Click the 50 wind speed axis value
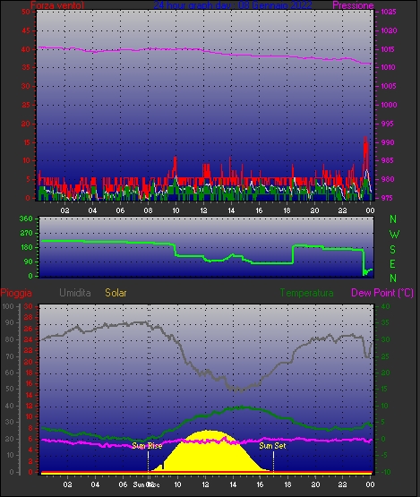 point(26,12)
